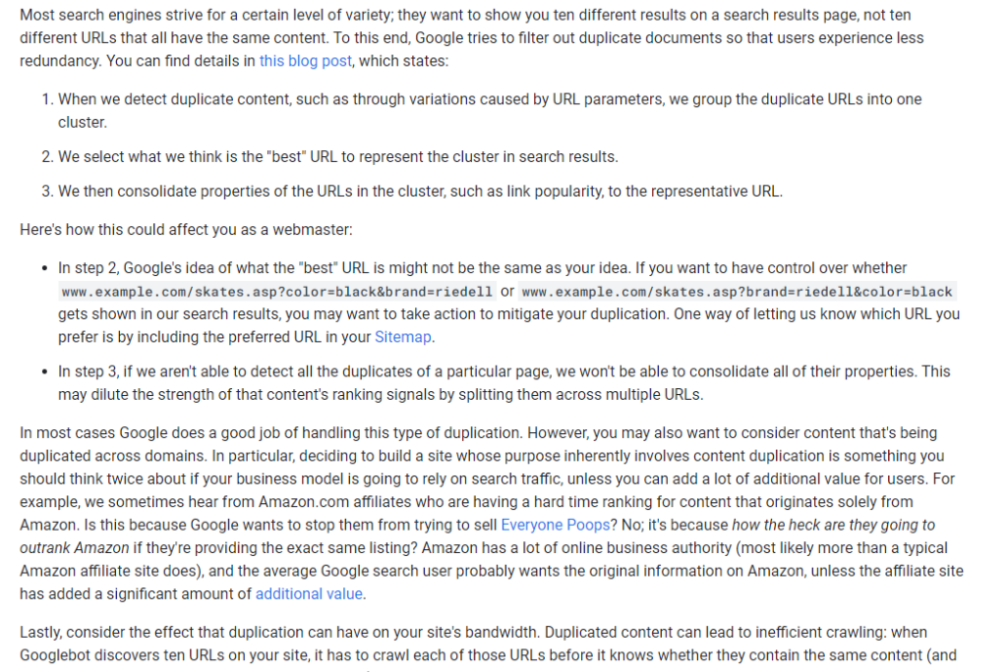Viewport: 1007px width, 672px height.
Task: Click the paragraph starting "Most search engines strive"
Action: coord(472,38)
